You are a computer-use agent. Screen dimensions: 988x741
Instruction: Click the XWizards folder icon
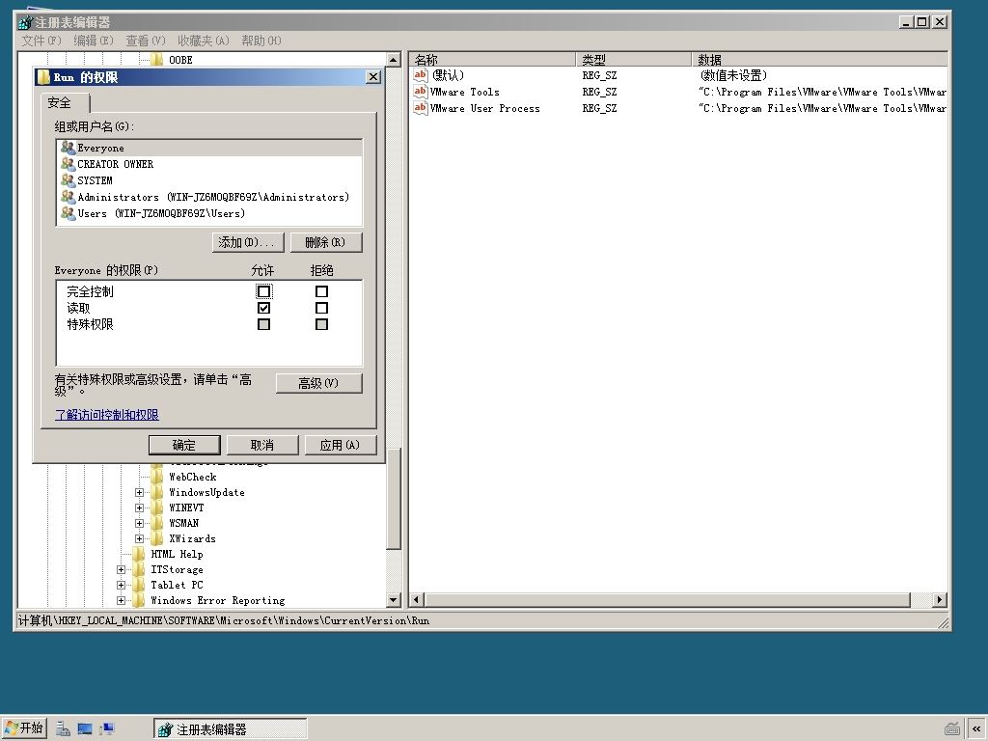point(157,538)
